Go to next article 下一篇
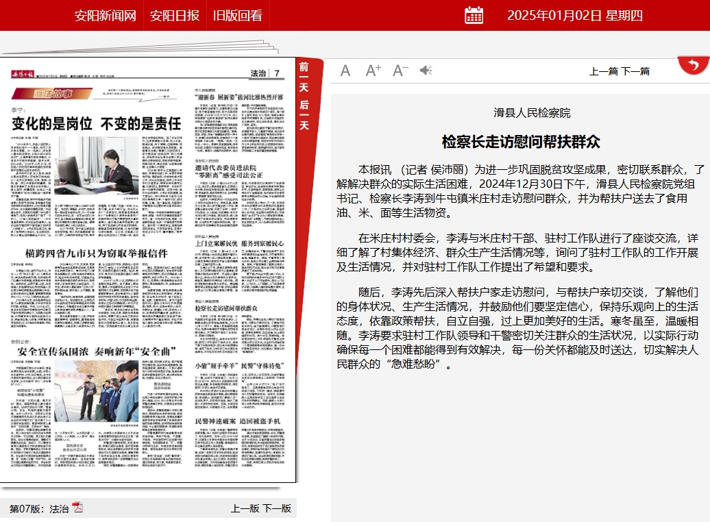This screenshot has height=522, width=710. coord(635,71)
